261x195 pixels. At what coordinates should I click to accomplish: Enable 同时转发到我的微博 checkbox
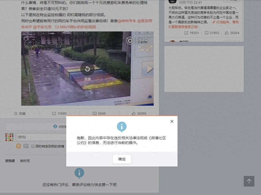tap(33, 146)
